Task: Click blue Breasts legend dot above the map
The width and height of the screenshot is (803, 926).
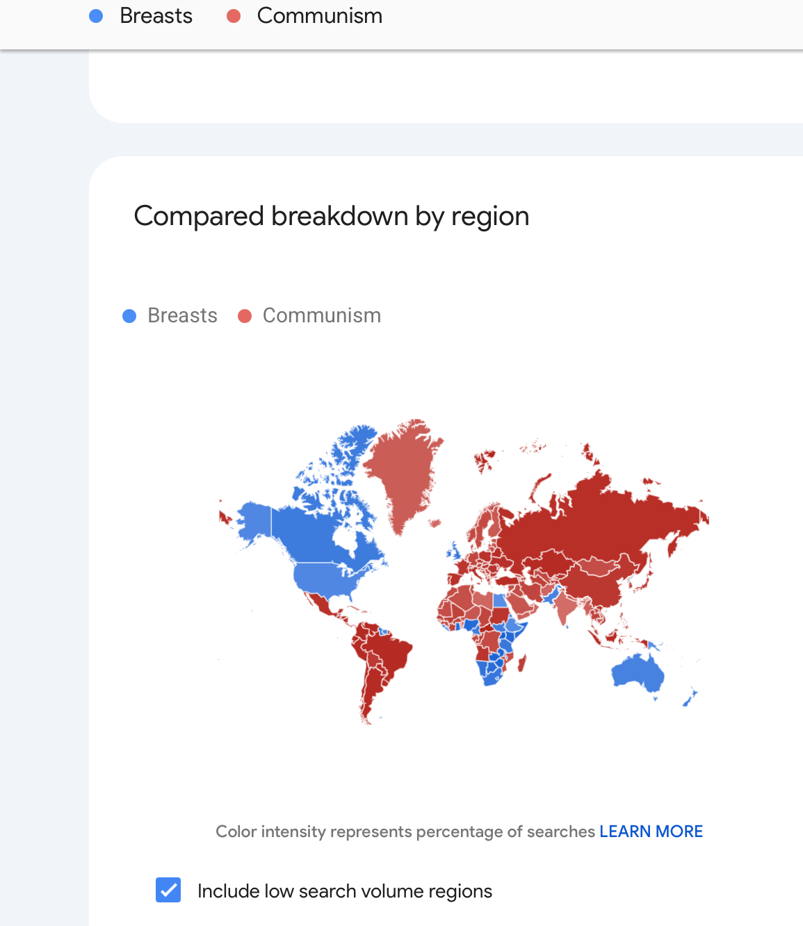Action: (x=129, y=316)
